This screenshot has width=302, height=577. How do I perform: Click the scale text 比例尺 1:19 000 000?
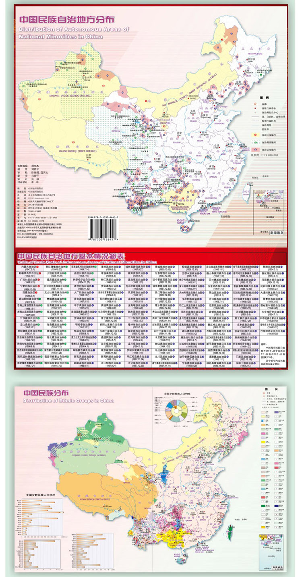tap(265, 154)
